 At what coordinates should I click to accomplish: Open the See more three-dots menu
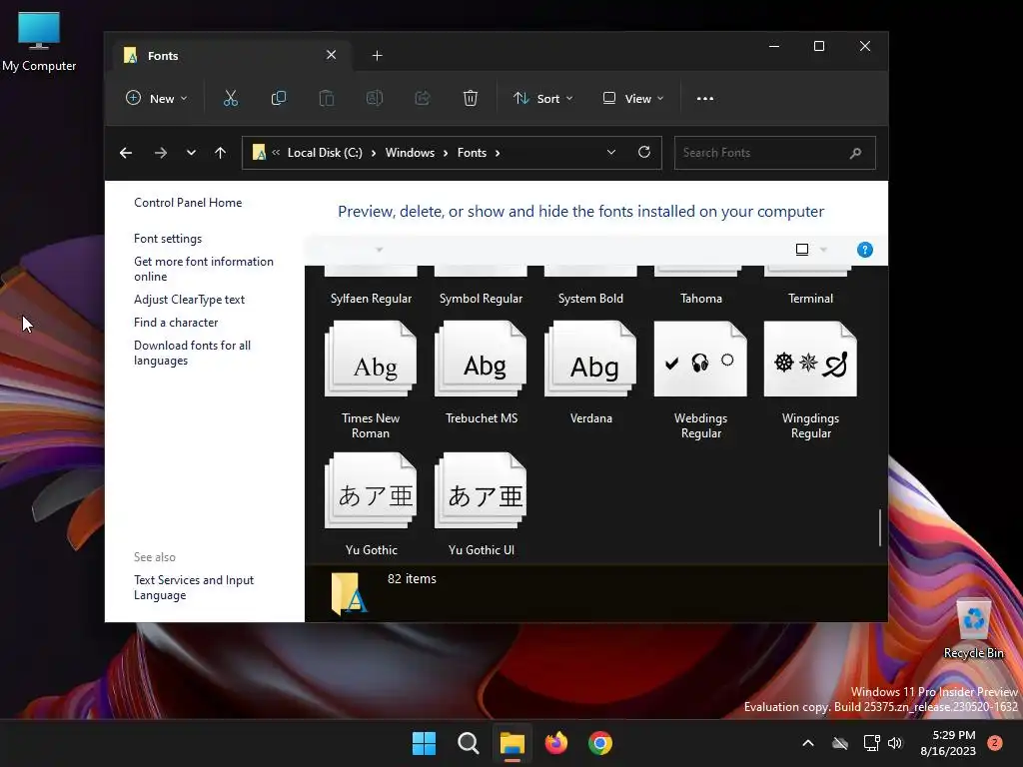click(x=705, y=99)
